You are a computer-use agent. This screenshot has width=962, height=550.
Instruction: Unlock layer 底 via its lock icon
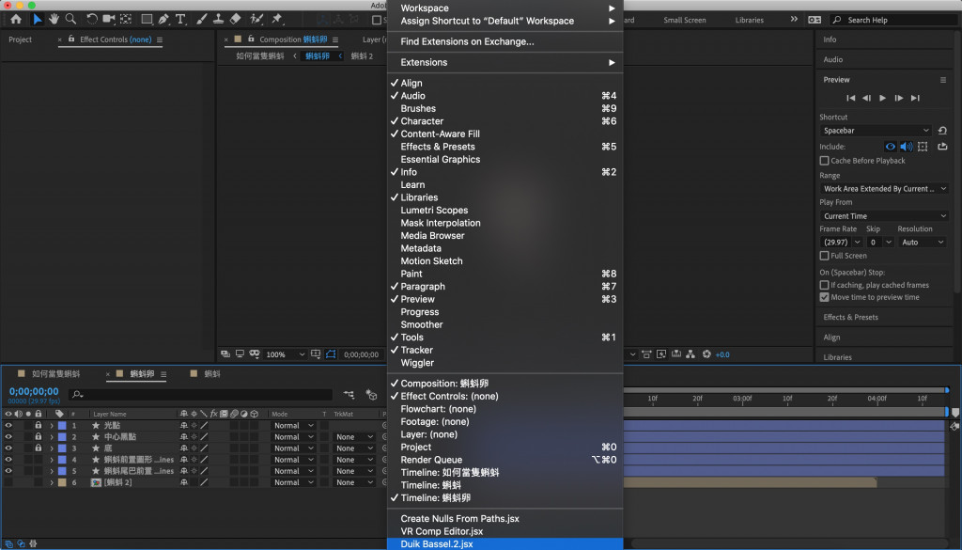[38, 448]
